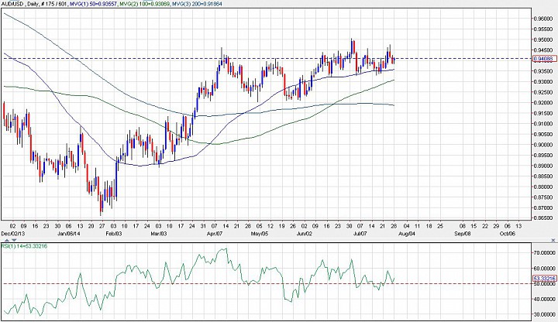Click the 0.88000 price axis label
558x322 pixels.
tap(545, 187)
